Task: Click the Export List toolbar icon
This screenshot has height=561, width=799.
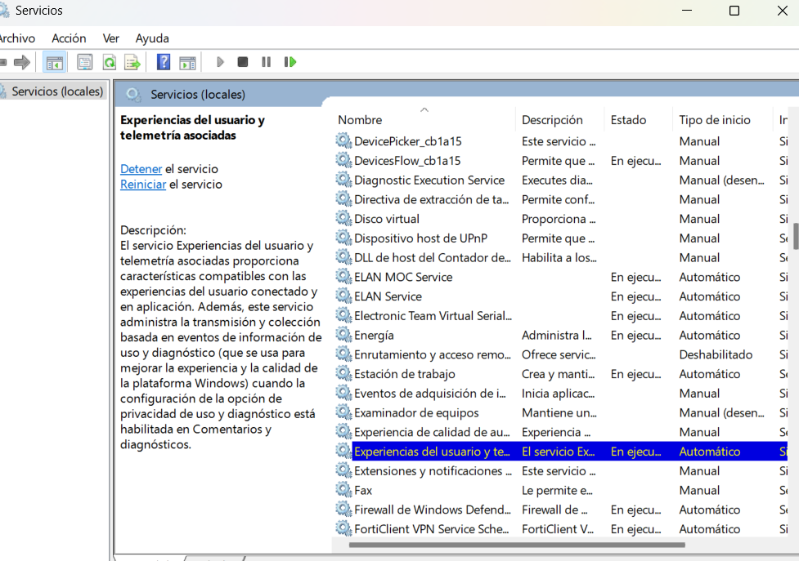Action: [x=132, y=63]
